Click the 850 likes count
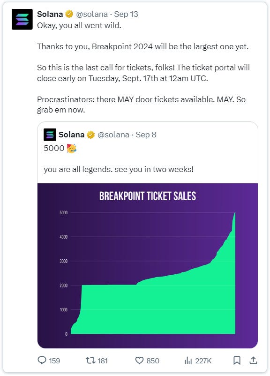 click(153, 361)
